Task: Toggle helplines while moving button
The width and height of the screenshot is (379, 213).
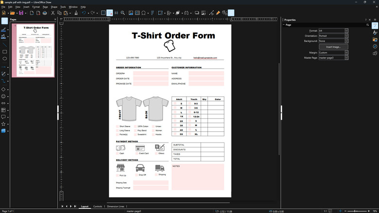Action: (x=117, y=13)
